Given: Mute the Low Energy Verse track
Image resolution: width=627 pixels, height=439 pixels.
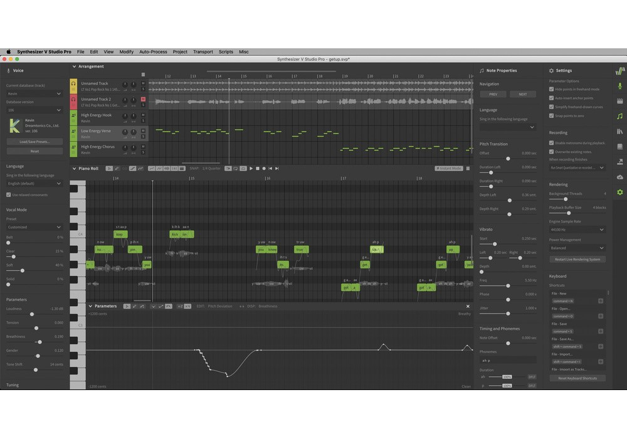Looking at the screenshot, I should 143,130.
